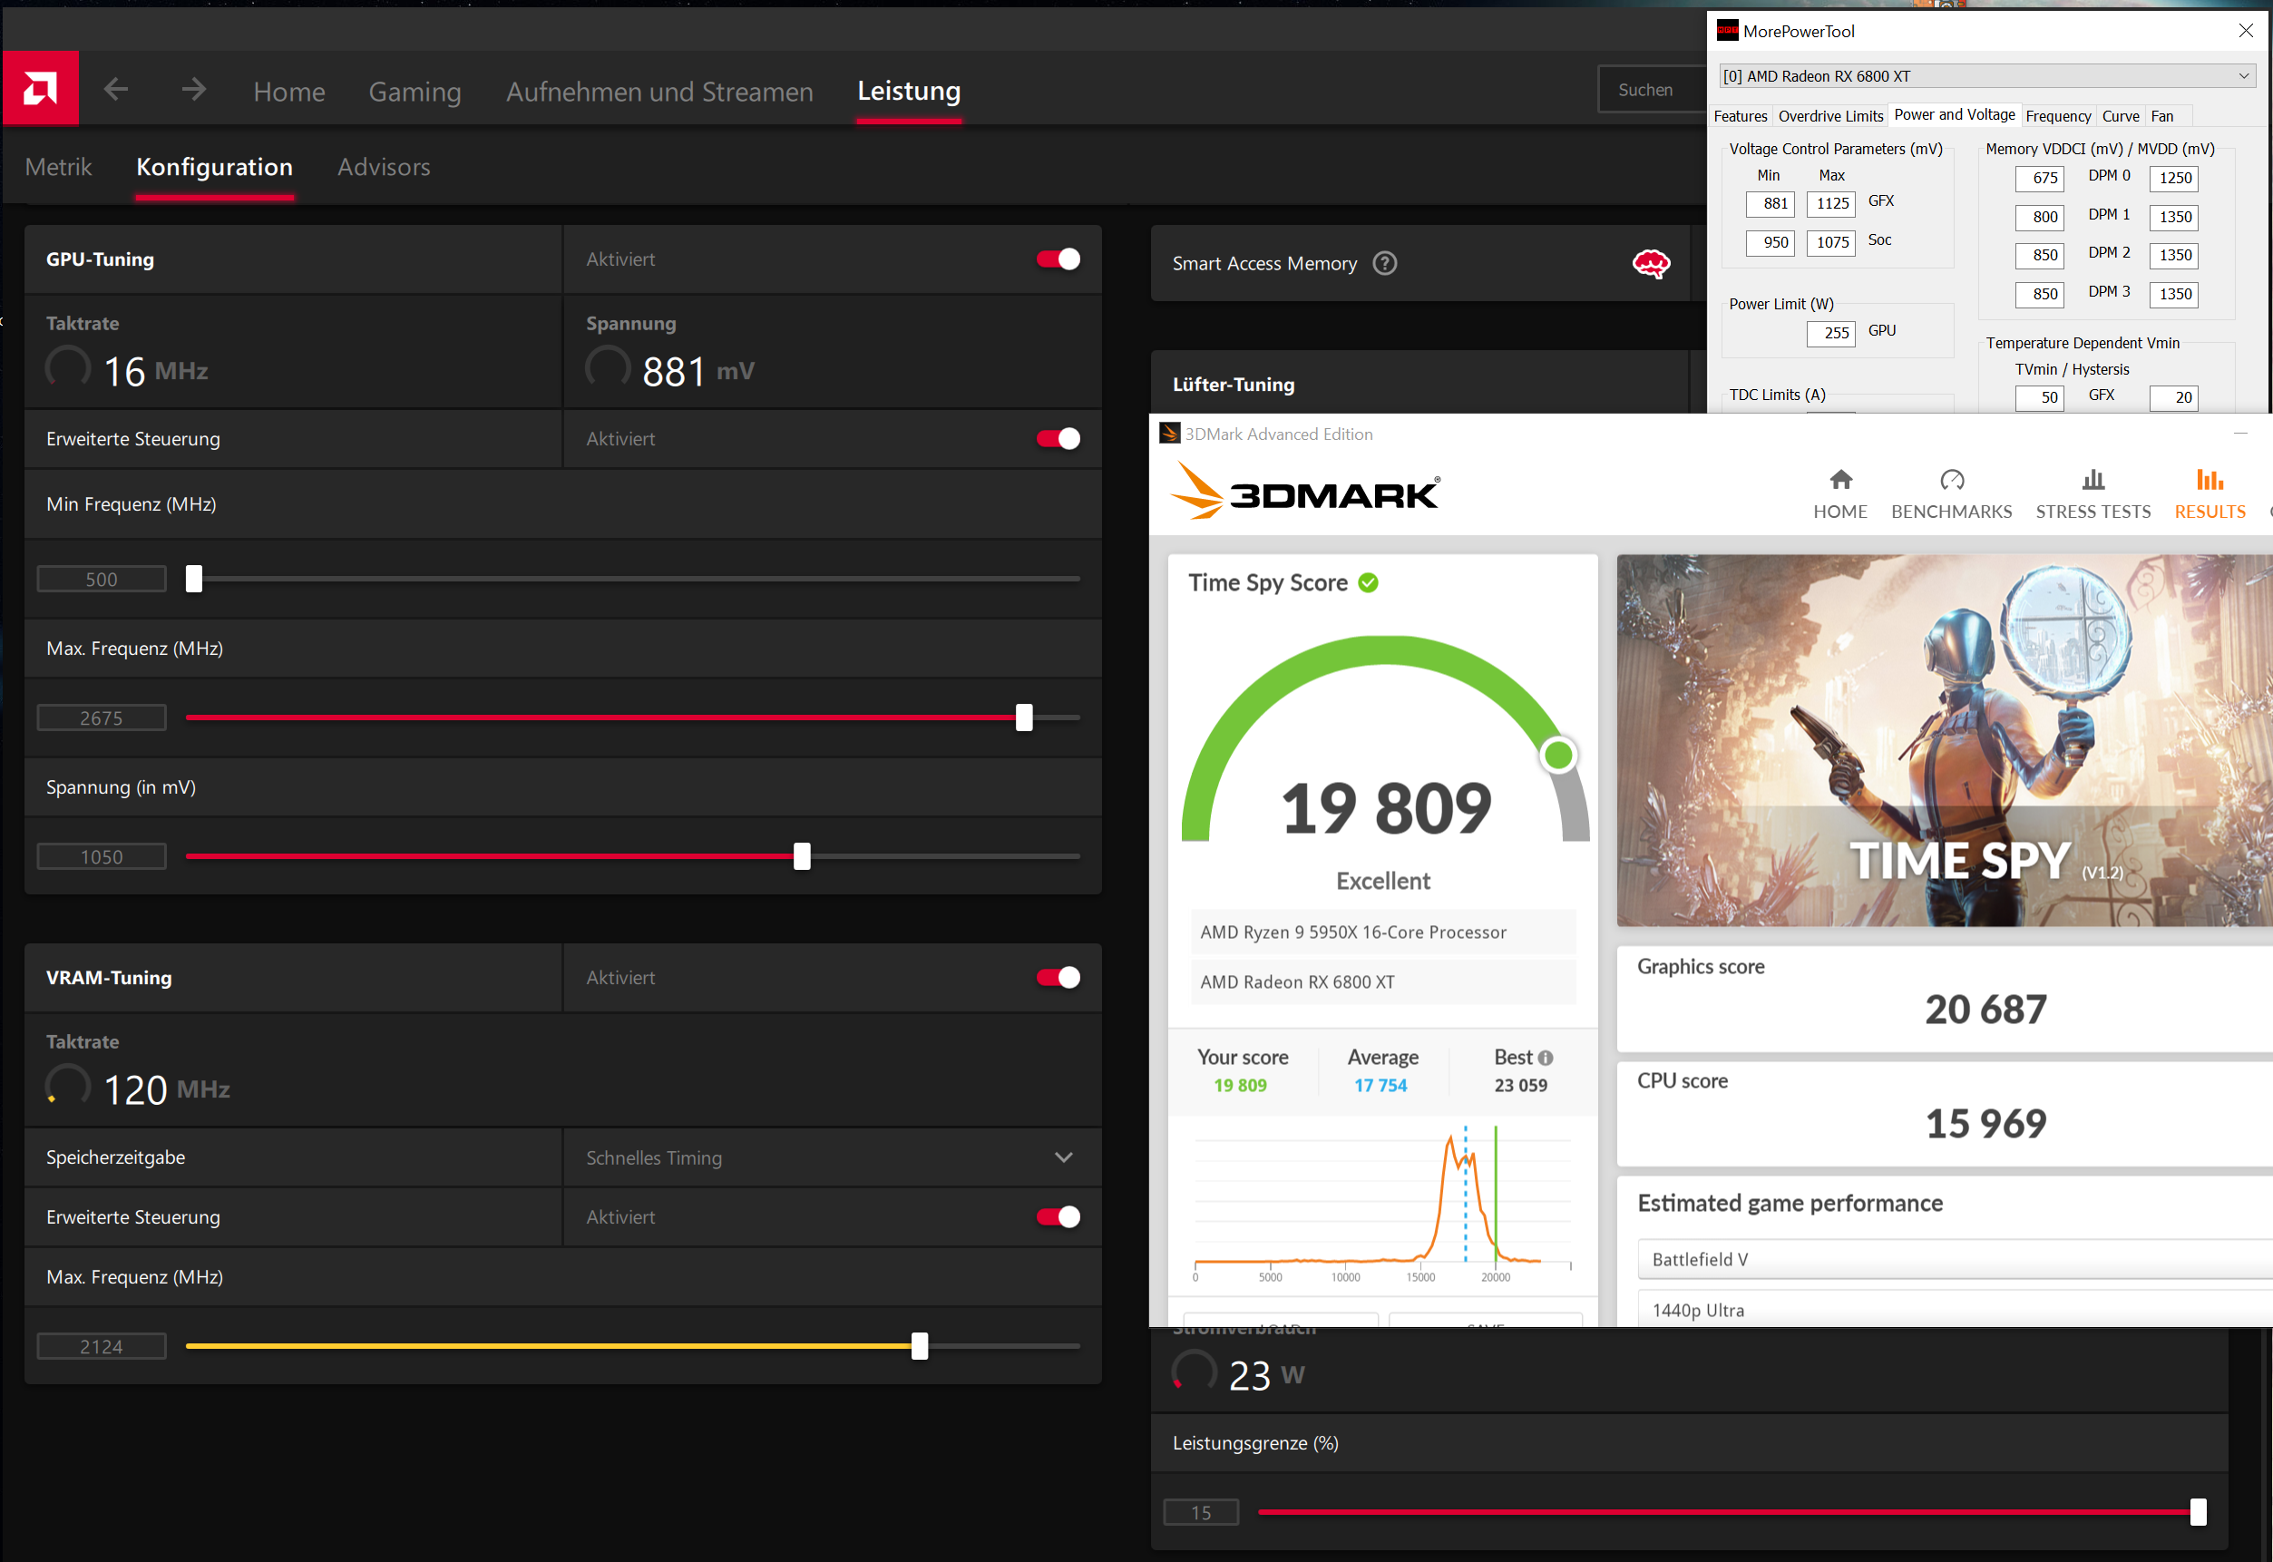
Task: Open 3DMark HOME icon
Action: pos(1839,480)
